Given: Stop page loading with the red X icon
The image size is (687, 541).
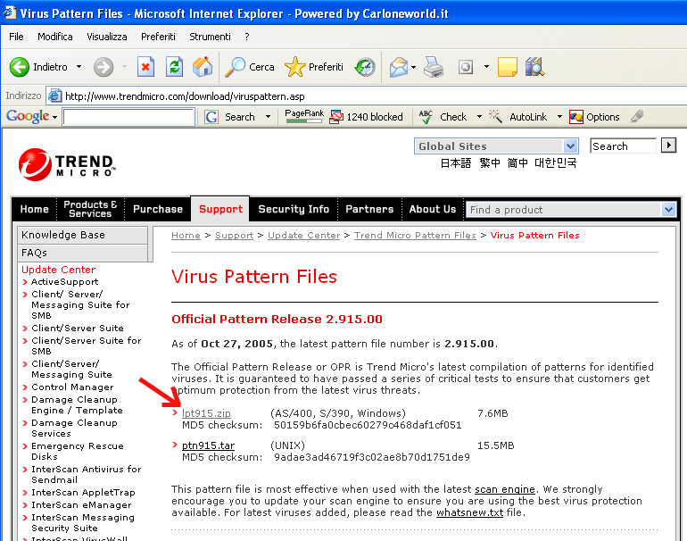Looking at the screenshot, I should point(145,67).
